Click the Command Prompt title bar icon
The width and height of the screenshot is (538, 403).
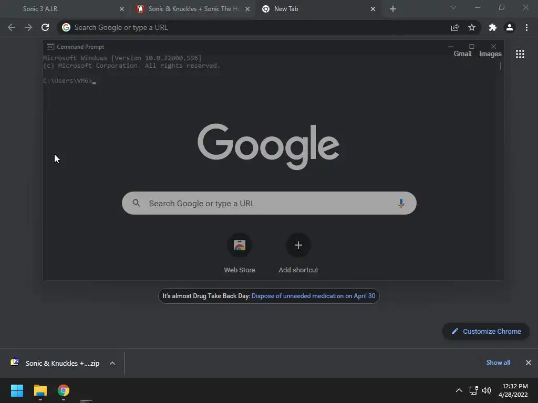[50, 47]
